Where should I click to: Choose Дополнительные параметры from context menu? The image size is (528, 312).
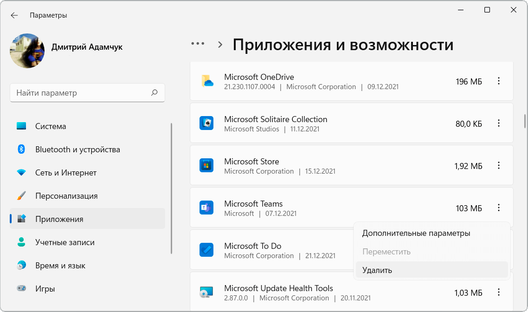pyautogui.click(x=416, y=233)
